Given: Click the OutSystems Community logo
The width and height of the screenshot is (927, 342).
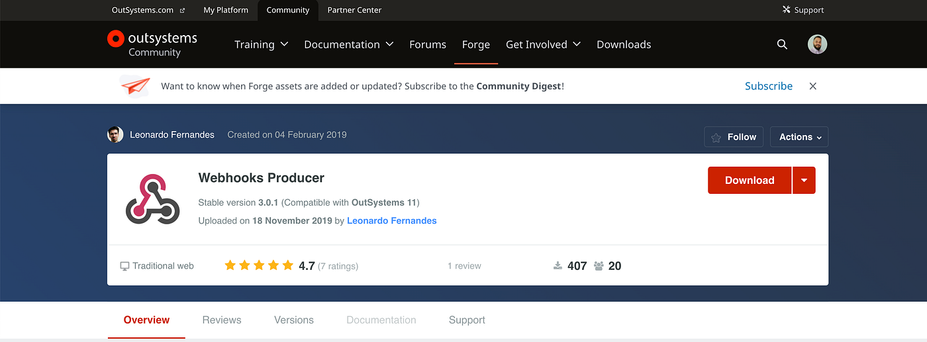Looking at the screenshot, I should tap(152, 44).
